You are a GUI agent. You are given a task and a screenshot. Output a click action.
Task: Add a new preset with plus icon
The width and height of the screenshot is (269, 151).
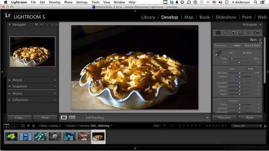55,80
